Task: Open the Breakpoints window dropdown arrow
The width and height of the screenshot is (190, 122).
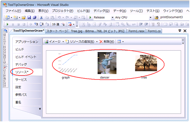Action: (74, 25)
